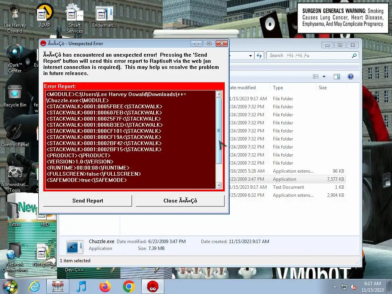The height and width of the screenshot is (294, 392).
Task: Show hidden system tray icons
Action: (335, 287)
